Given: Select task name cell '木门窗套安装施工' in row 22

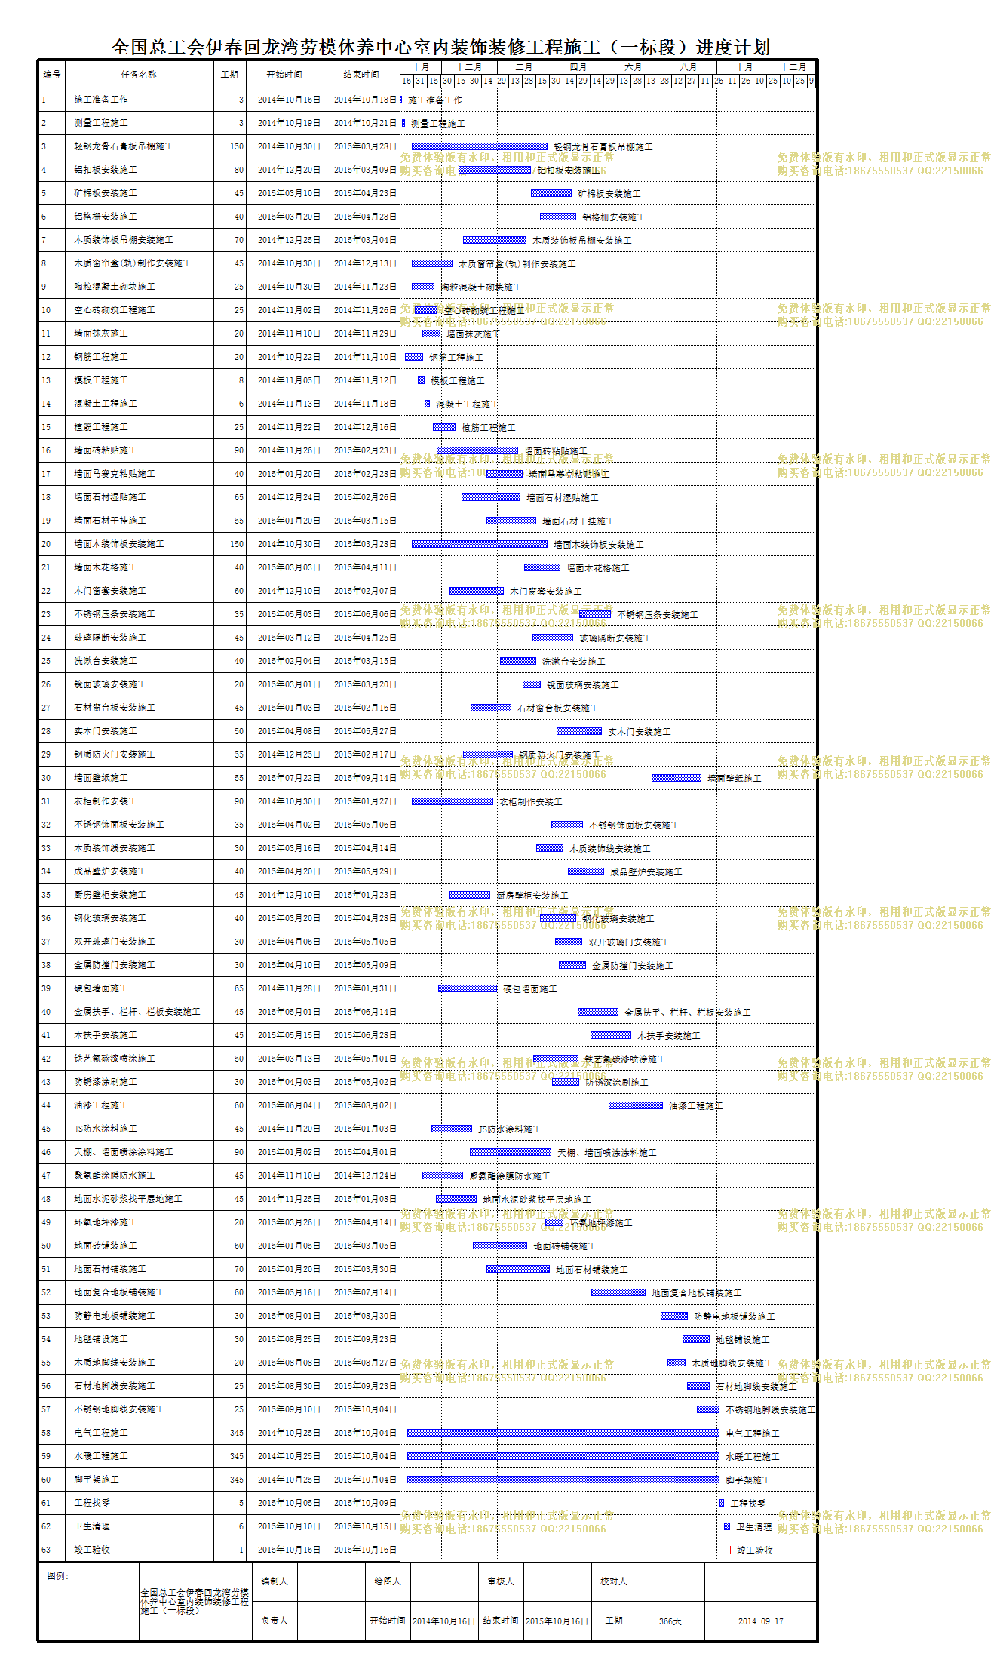Looking at the screenshot, I should [139, 591].
